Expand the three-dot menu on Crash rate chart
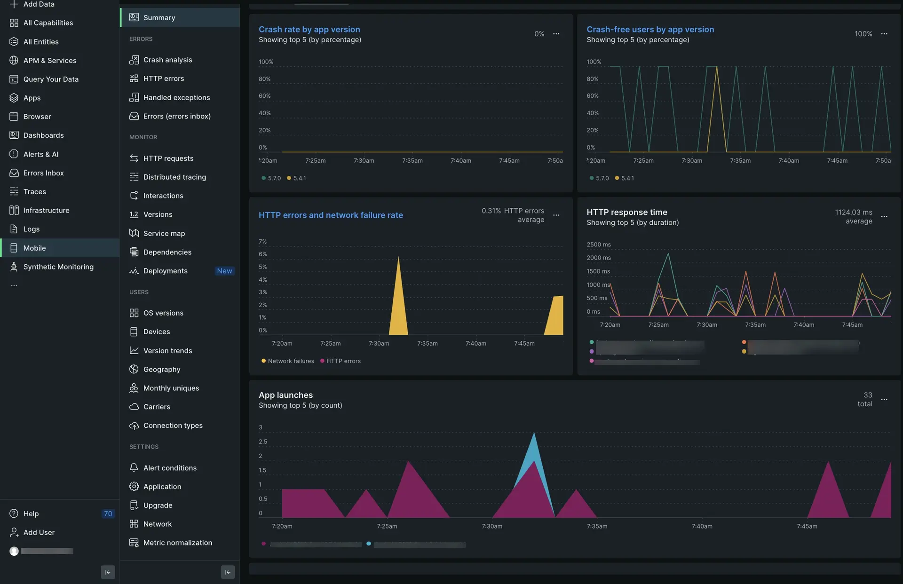This screenshot has height=584, width=903. (x=556, y=33)
